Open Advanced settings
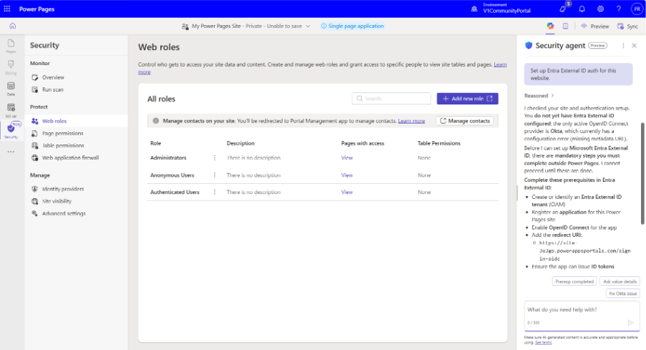Image resolution: width=646 pixels, height=350 pixels. click(64, 213)
